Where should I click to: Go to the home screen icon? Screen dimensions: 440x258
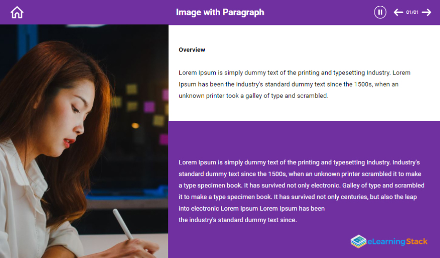click(17, 12)
